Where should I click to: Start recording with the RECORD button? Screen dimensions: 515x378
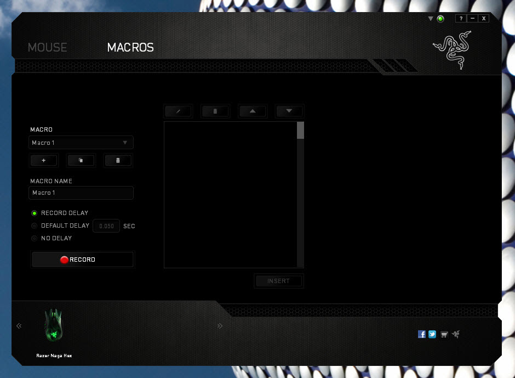82,259
